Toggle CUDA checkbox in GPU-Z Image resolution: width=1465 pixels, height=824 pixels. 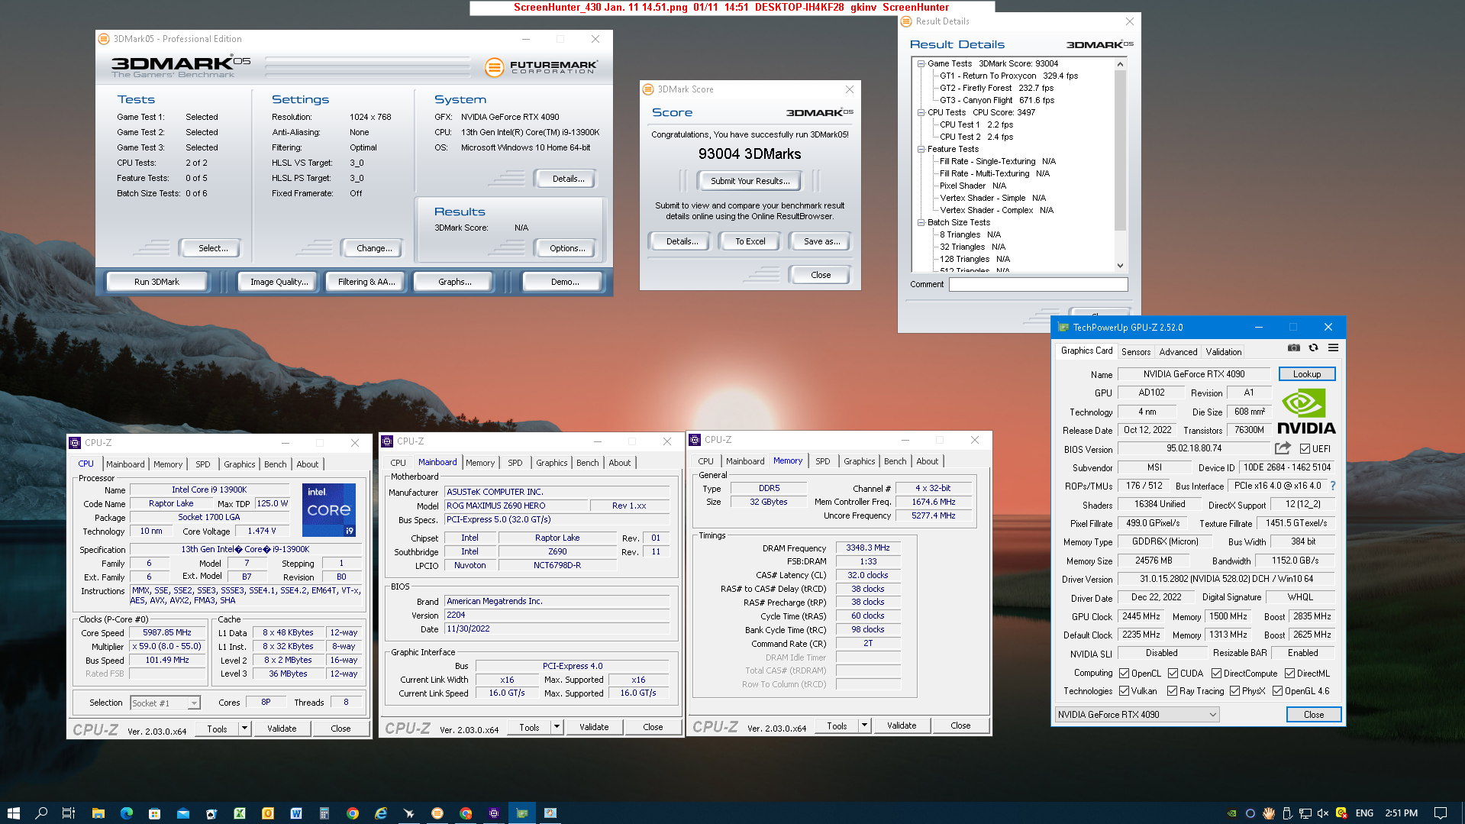coord(1173,674)
